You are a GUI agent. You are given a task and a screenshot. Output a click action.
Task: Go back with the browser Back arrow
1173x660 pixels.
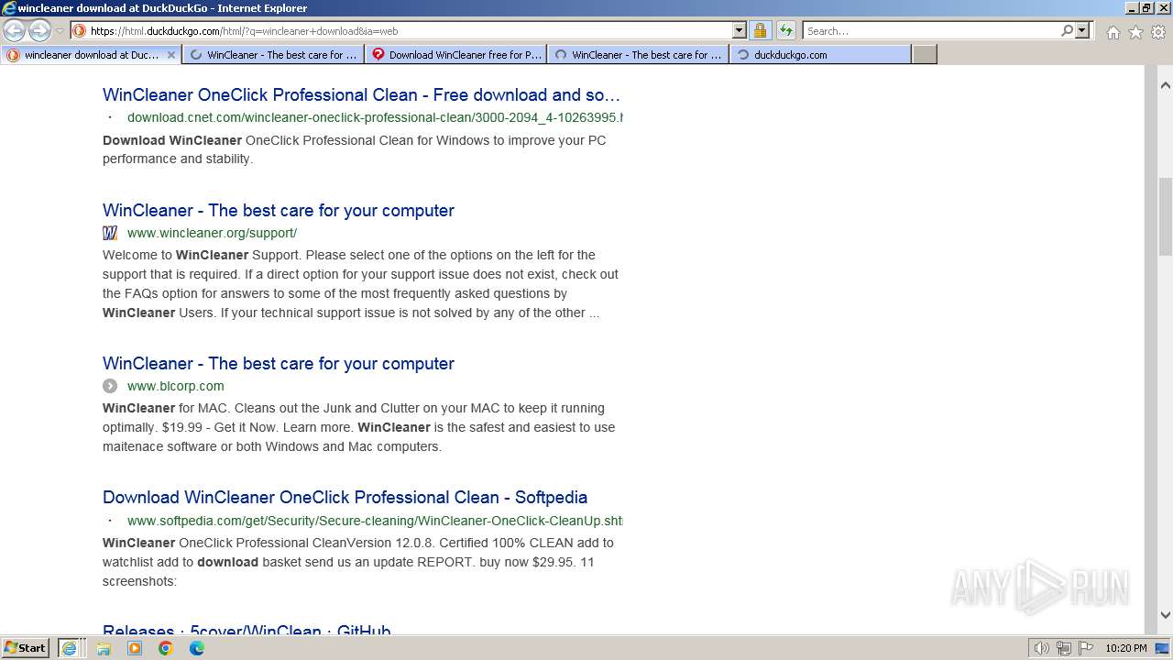pos(15,31)
